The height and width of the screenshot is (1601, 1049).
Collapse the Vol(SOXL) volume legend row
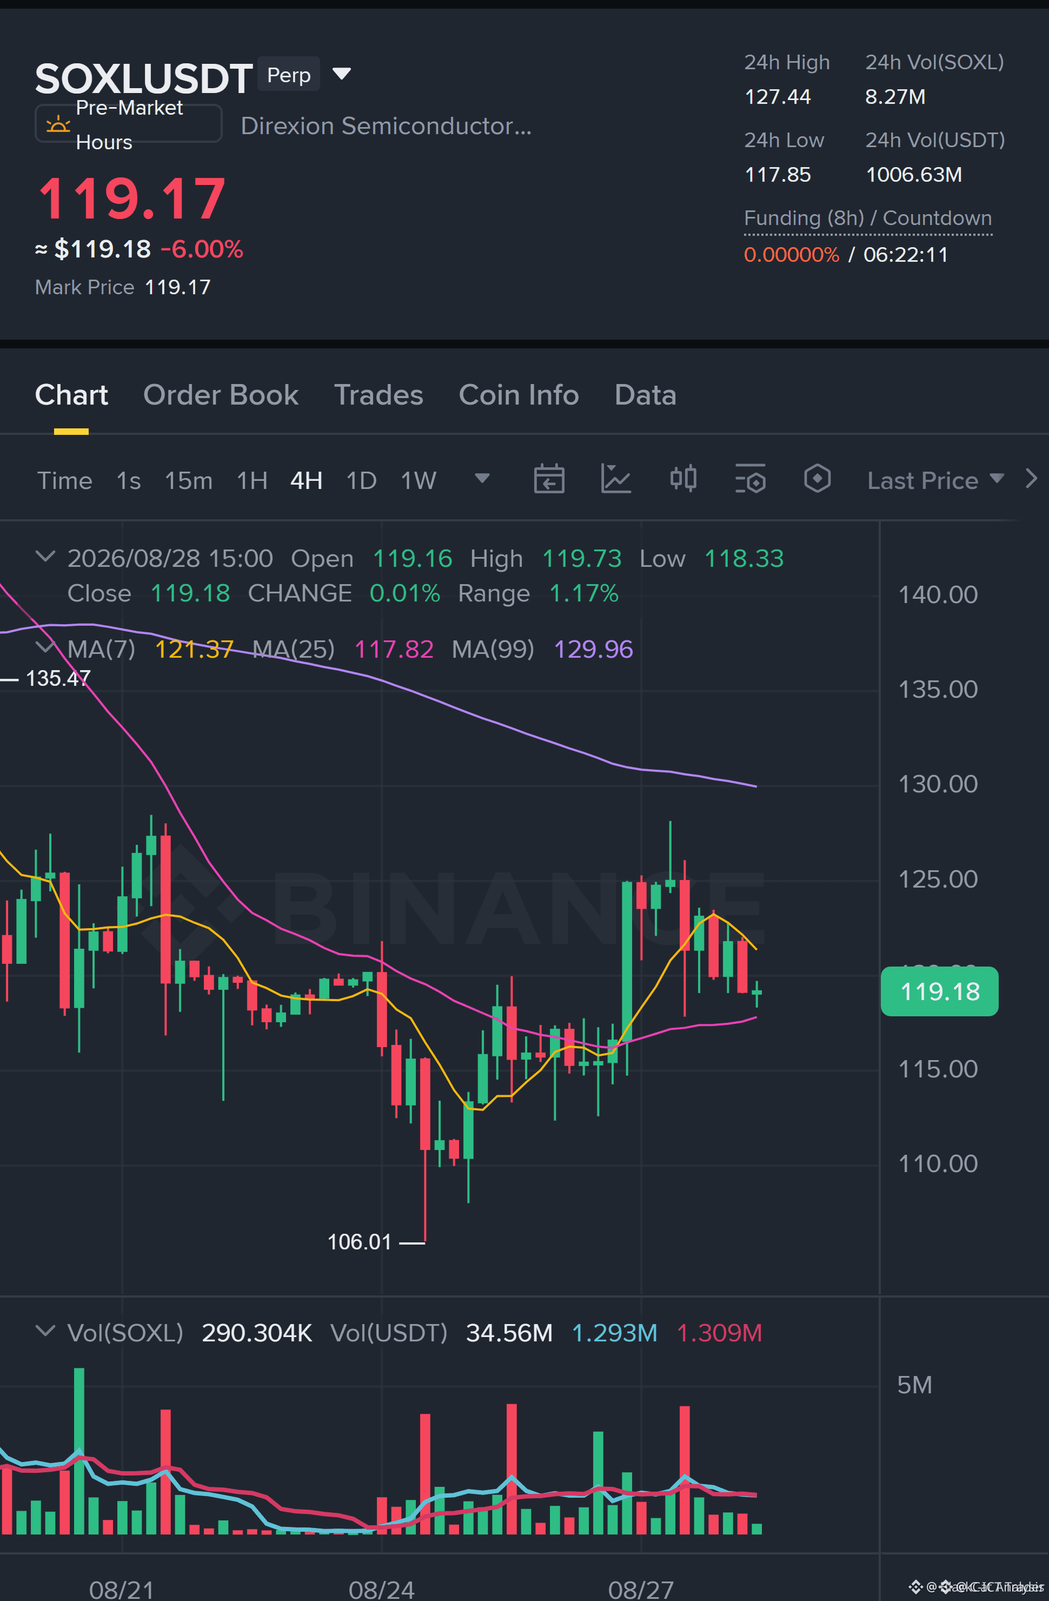[x=45, y=1331]
